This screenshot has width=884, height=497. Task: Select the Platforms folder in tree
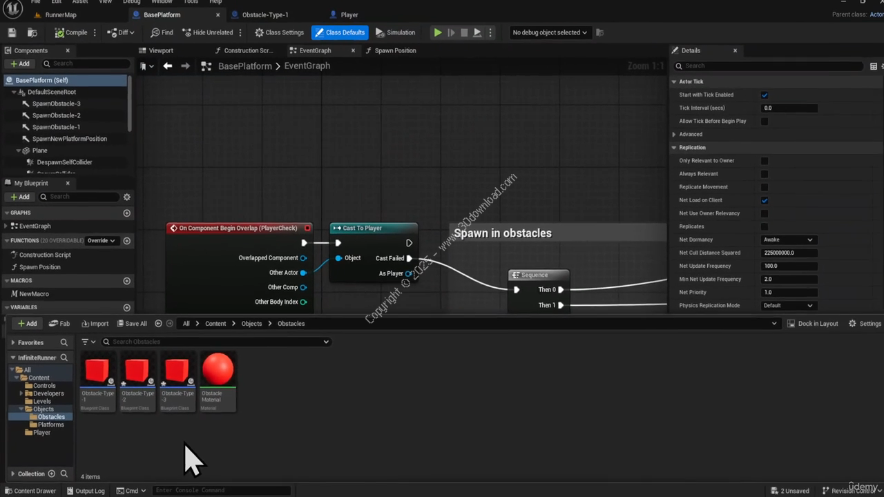click(x=50, y=425)
